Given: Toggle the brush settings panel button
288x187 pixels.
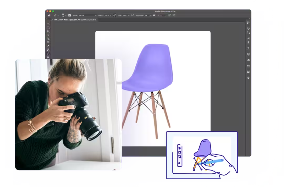Looking at the screenshot, I should [x=70, y=15].
